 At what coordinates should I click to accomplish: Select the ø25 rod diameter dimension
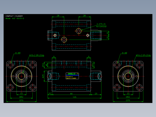point(43,76)
